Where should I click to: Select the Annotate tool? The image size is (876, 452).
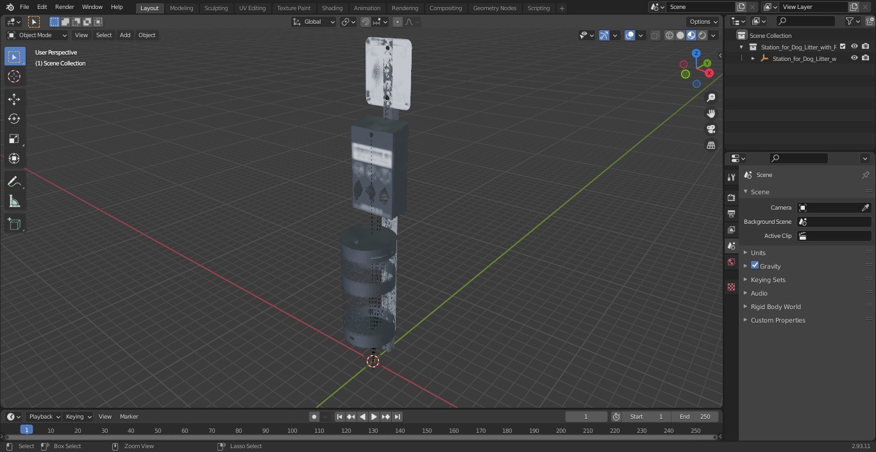pos(14,181)
